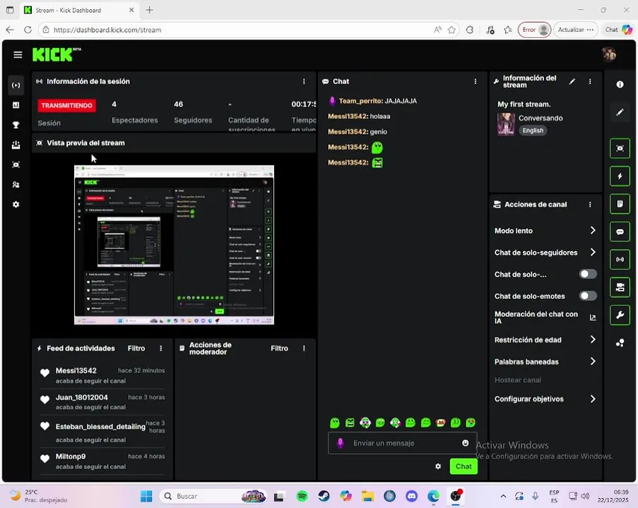Select the brown-haired emote in quick row
The image size is (638, 508).
[440, 423]
